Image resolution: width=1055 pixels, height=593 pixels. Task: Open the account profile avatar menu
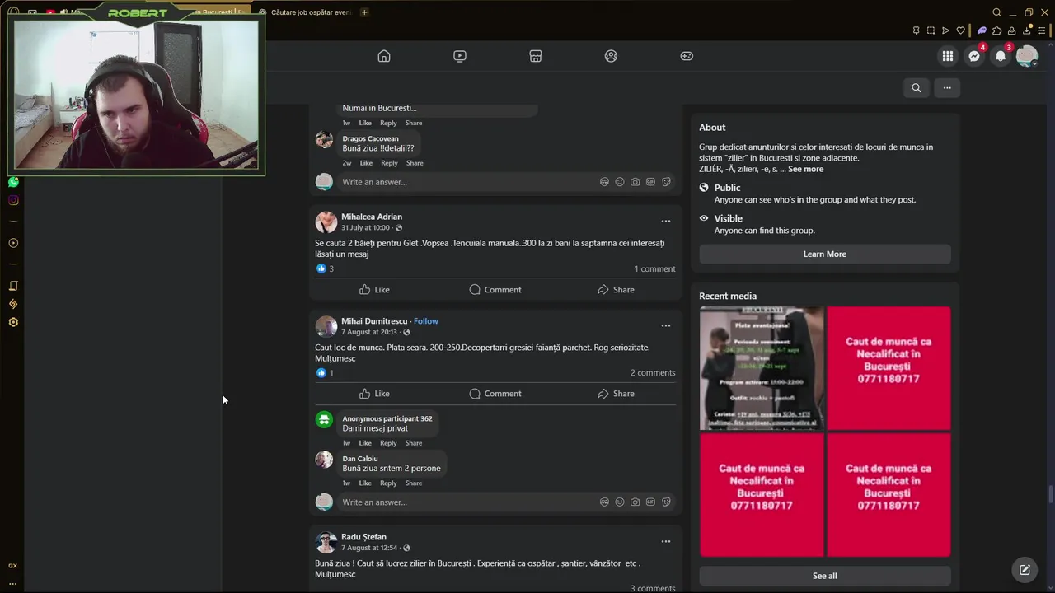(x=1027, y=56)
